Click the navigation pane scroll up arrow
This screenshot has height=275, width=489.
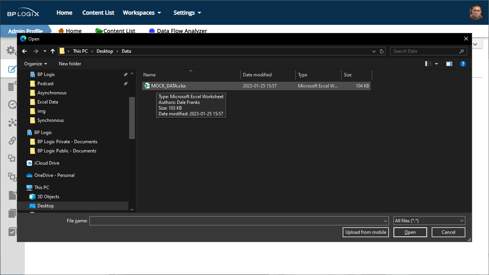[x=132, y=74]
